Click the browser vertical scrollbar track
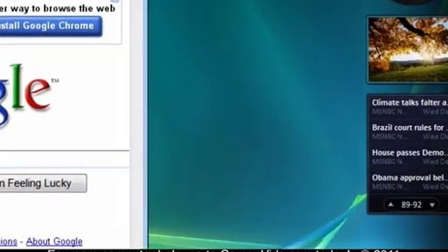This screenshot has height=252, width=448. pyautogui.click(x=136, y=124)
